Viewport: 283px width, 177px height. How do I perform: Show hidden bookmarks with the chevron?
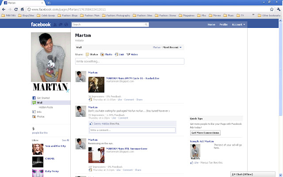click(253, 15)
